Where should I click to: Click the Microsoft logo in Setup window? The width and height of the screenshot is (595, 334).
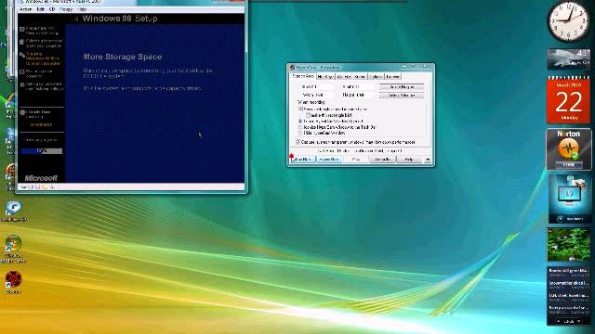[41, 178]
